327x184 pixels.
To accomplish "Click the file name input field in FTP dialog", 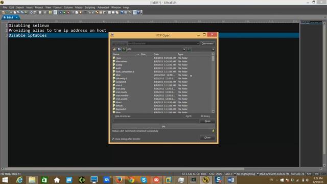I will click(156, 121).
